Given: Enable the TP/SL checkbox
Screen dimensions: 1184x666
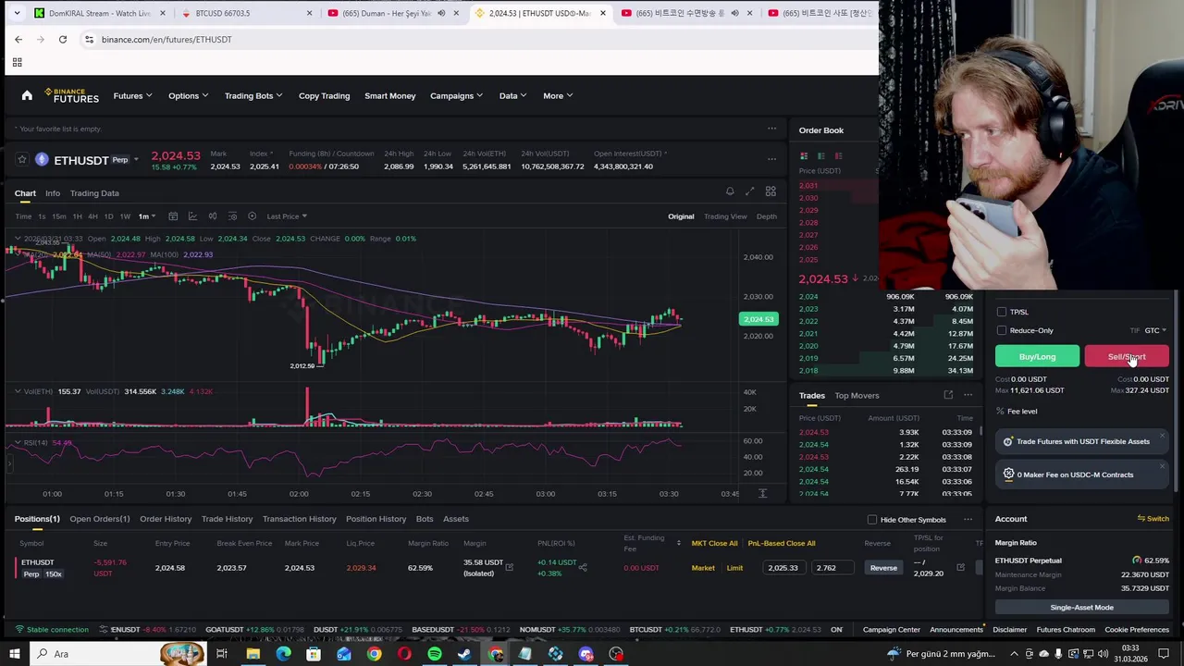Looking at the screenshot, I should point(1002,312).
